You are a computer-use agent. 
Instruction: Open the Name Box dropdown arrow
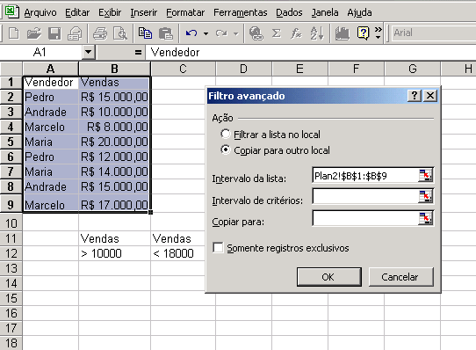89,52
